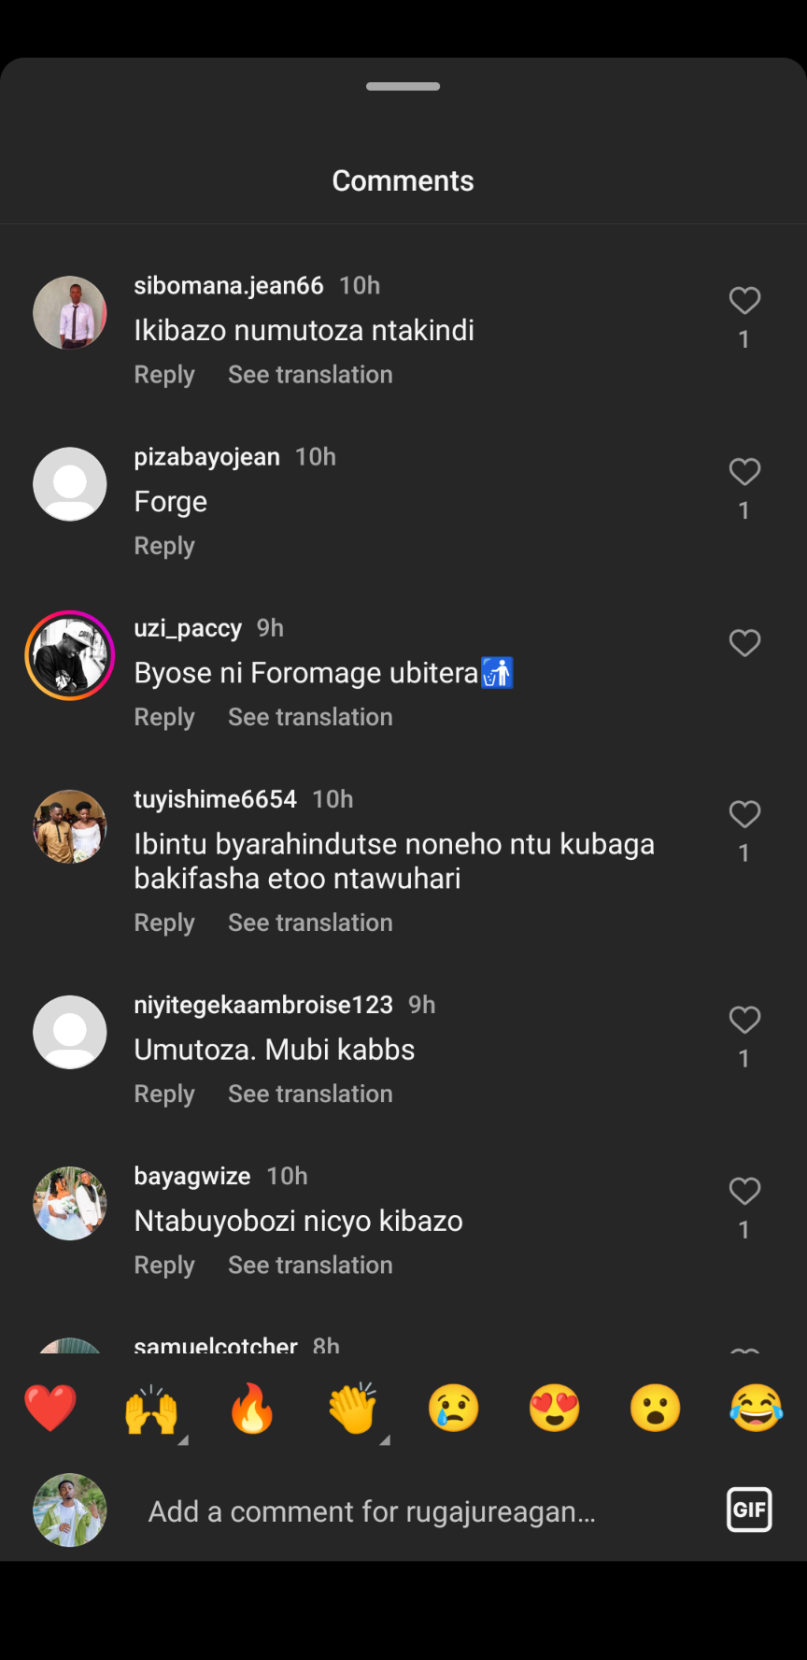The image size is (807, 1660).
Task: Pick the clapping hands emoji
Action: click(x=353, y=1409)
